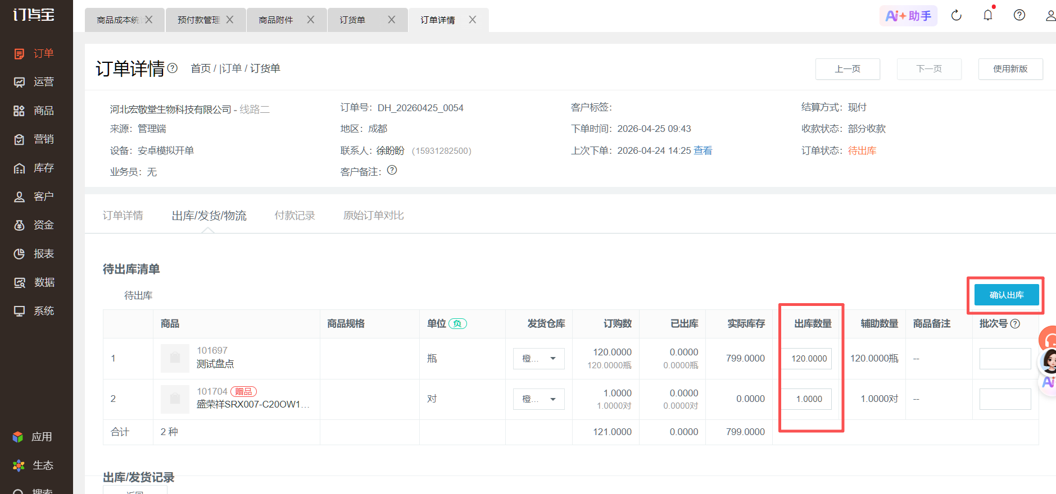Switch to the 商品成本统 tab
The image size is (1056, 494).
tap(117, 20)
